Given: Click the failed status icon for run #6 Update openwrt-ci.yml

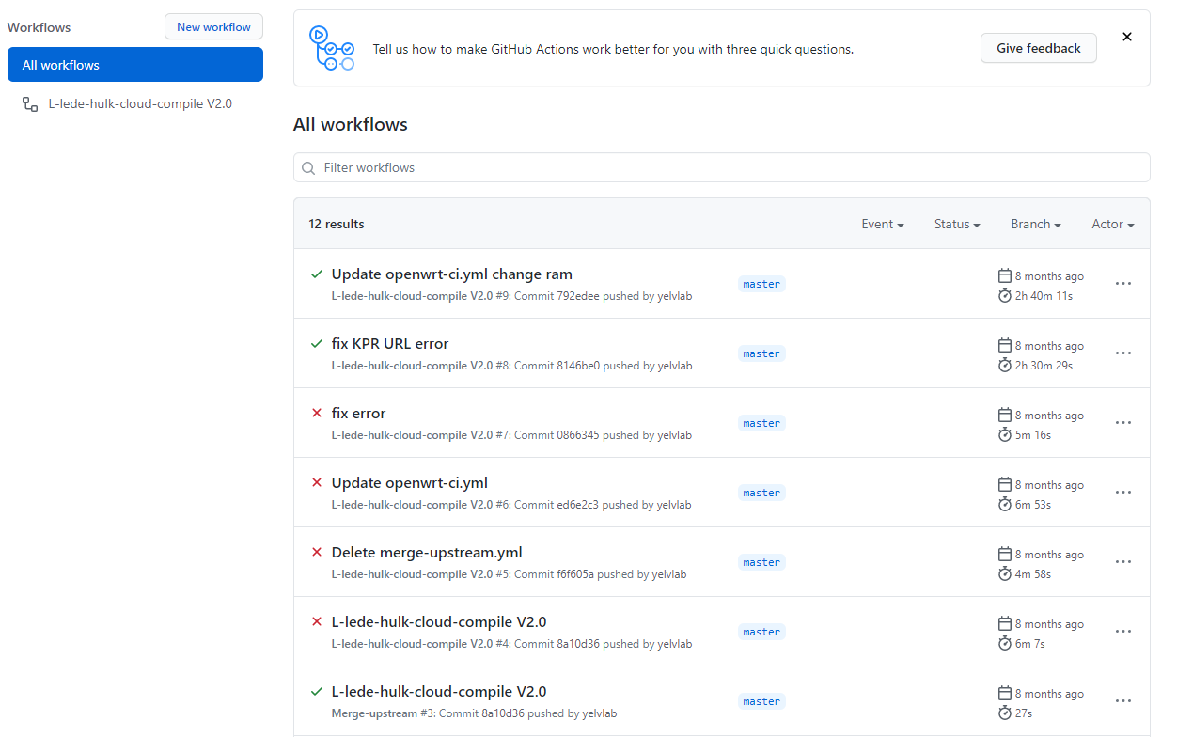Looking at the screenshot, I should [x=317, y=483].
